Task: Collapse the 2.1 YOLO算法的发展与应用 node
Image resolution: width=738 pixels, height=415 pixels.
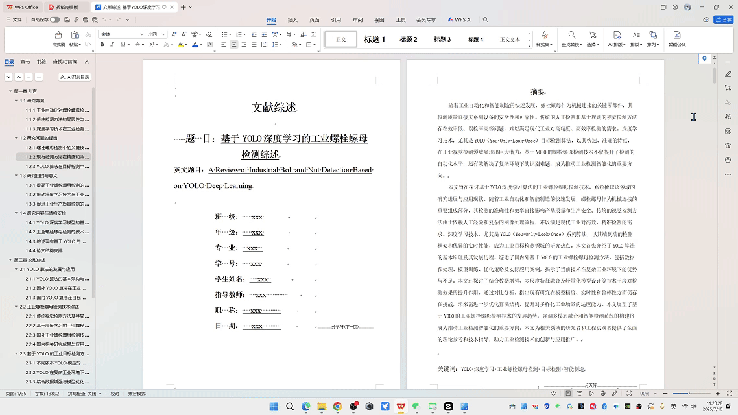Action: tap(16, 269)
